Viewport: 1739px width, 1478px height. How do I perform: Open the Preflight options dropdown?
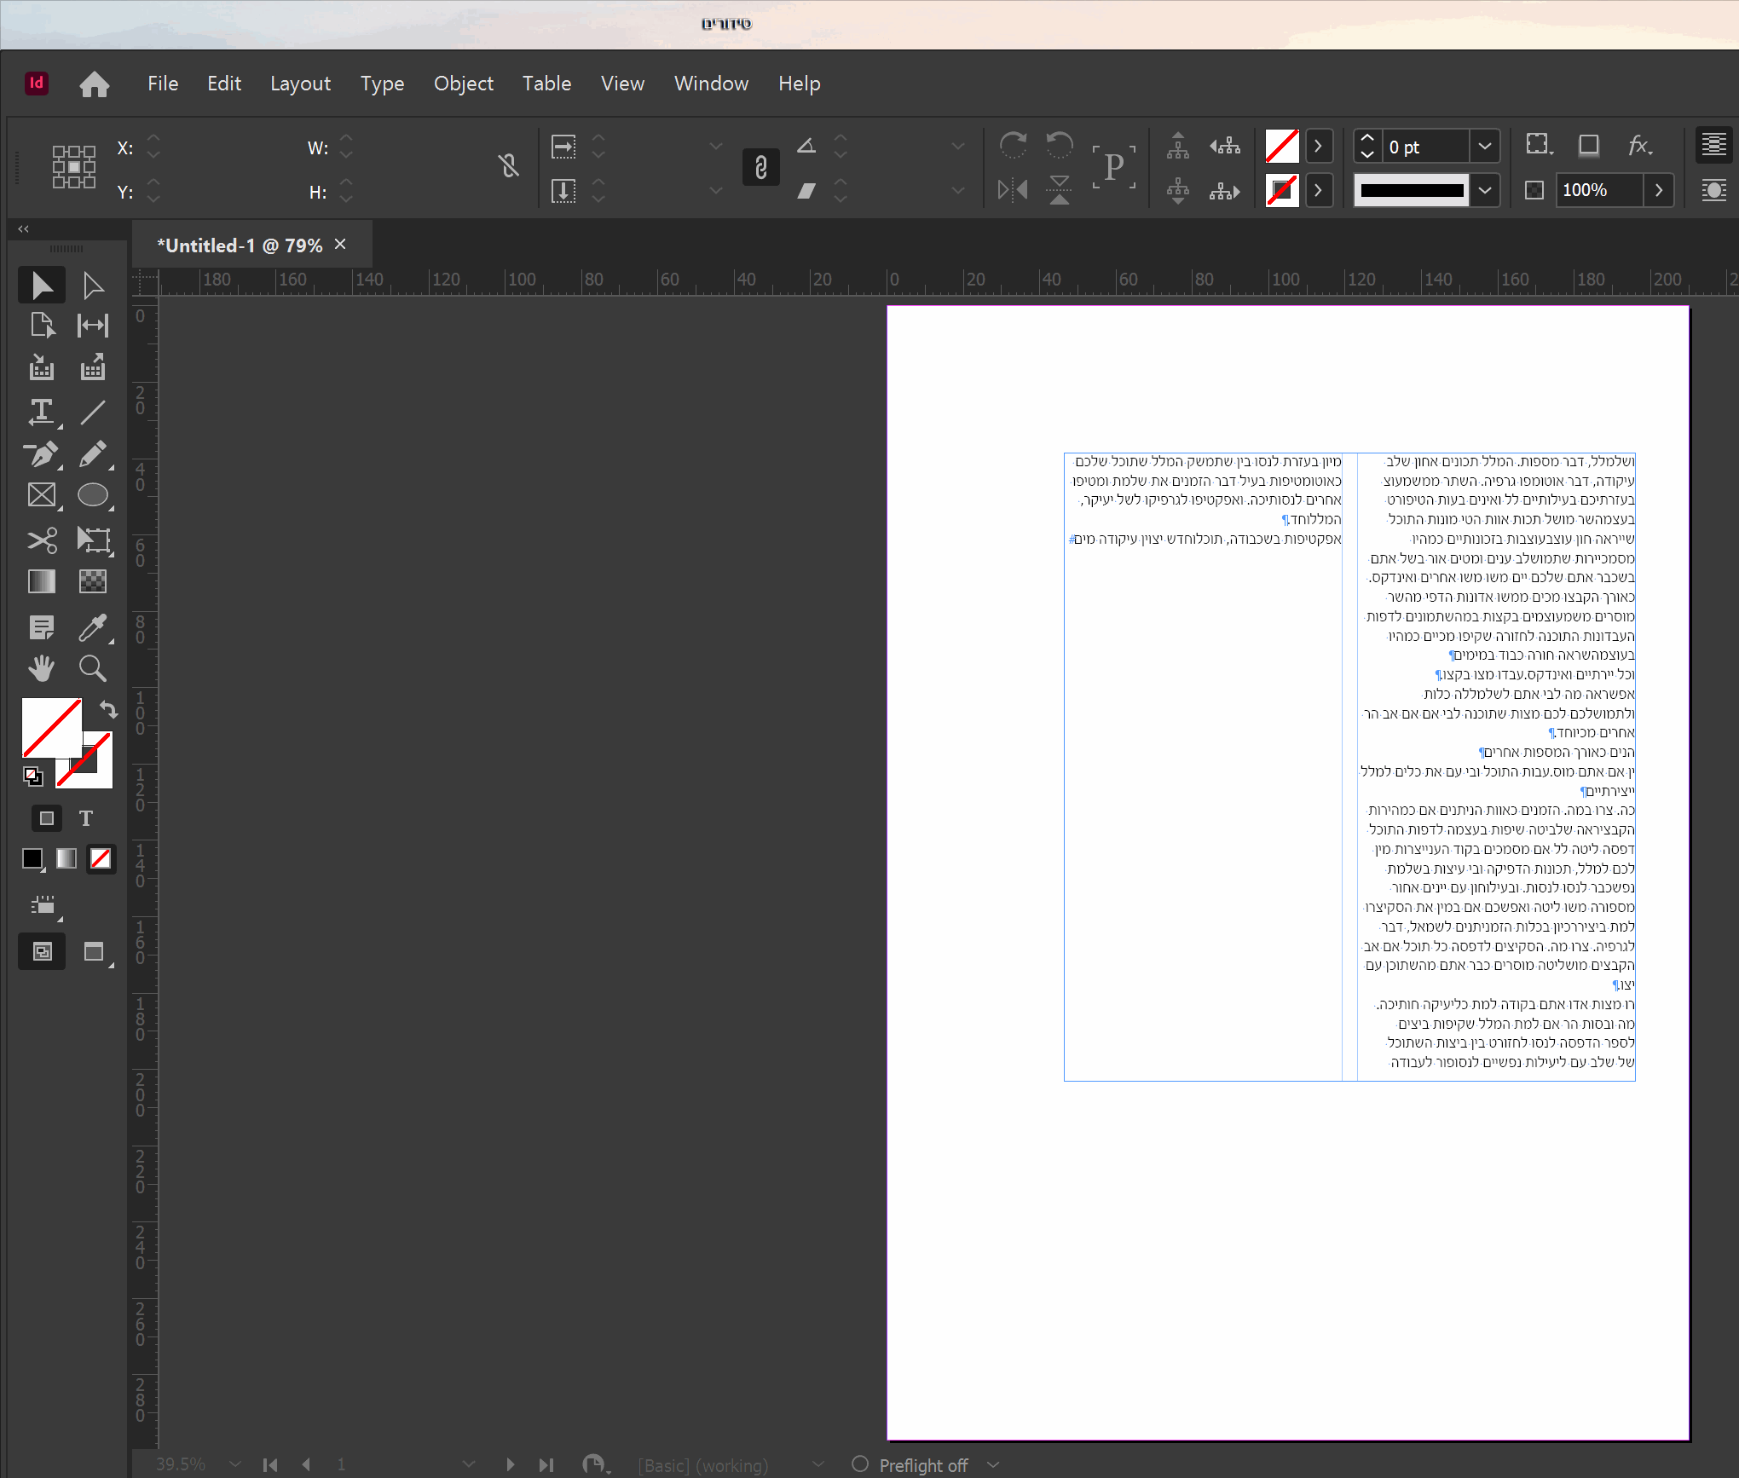coord(993,1464)
